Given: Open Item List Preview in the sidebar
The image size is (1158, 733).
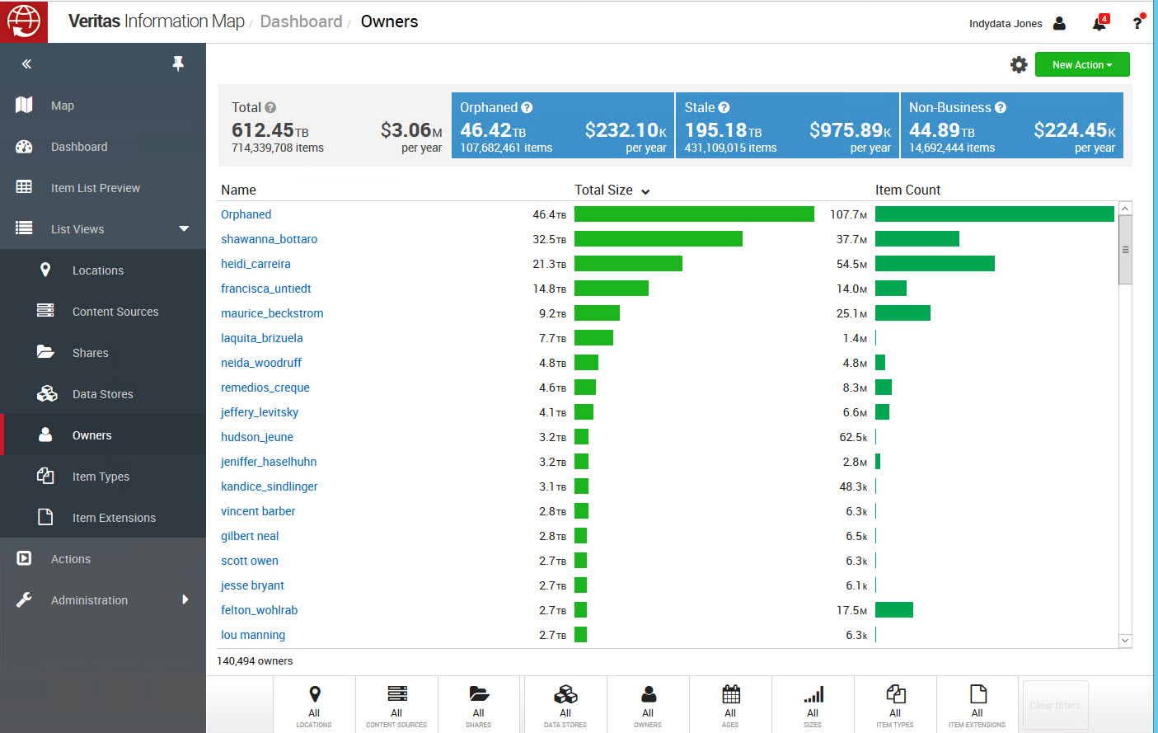Looking at the screenshot, I should (x=103, y=188).
